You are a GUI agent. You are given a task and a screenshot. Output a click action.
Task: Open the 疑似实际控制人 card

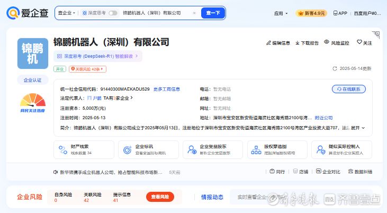coord(341,150)
